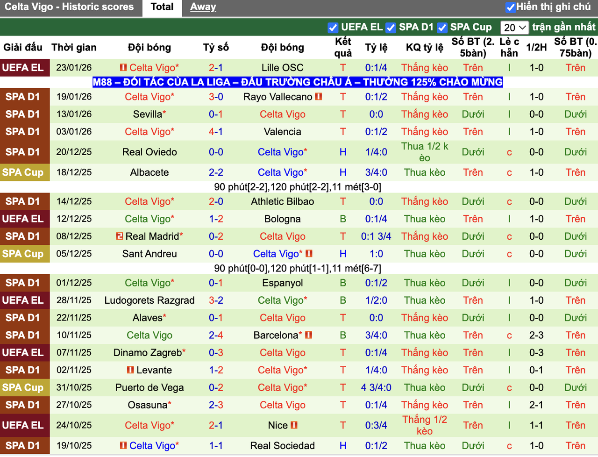Click red card icon beside Celta Vigo on 23/01/26
The image size is (598, 457).
coord(123,68)
